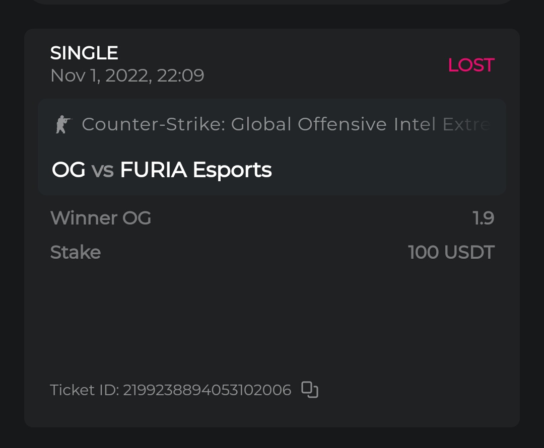Click the 22:09 time in the timestamp

tap(180, 76)
